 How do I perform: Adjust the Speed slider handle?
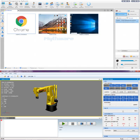[123, 111]
